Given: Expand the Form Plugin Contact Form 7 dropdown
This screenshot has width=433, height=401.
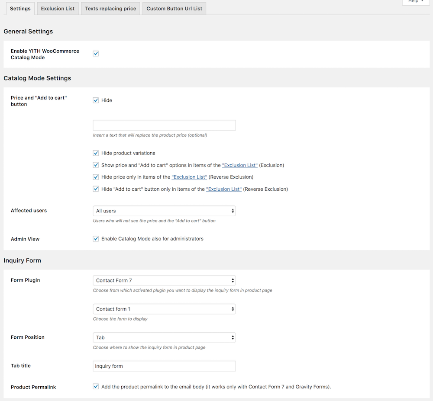Looking at the screenshot, I should click(164, 280).
